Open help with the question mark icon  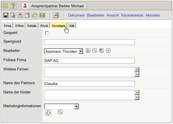click(13, 6)
